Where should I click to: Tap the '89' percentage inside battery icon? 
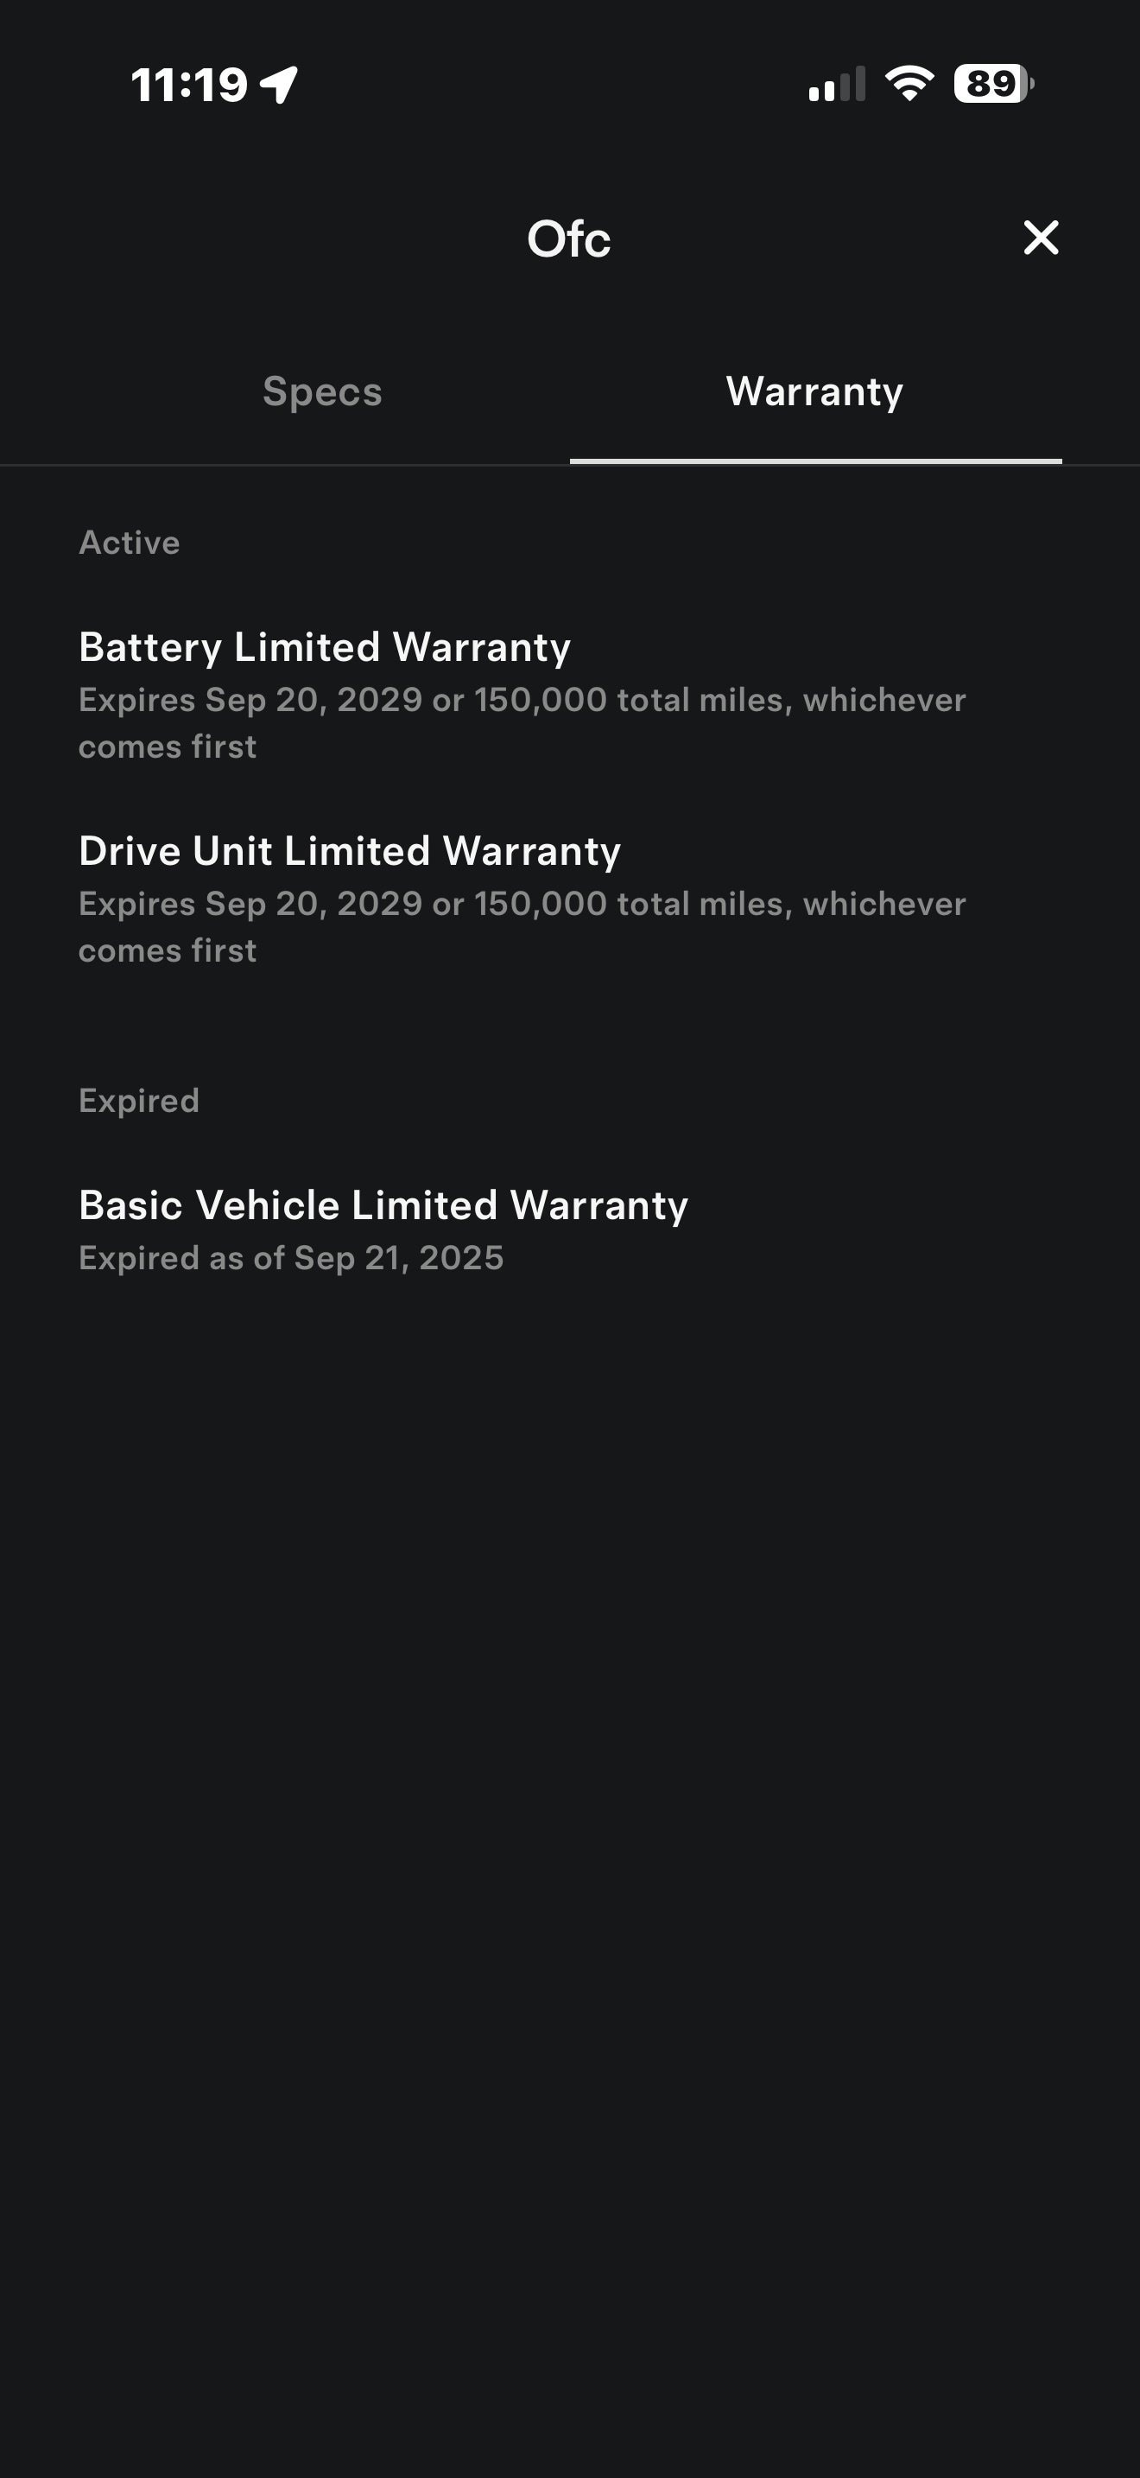(x=991, y=84)
